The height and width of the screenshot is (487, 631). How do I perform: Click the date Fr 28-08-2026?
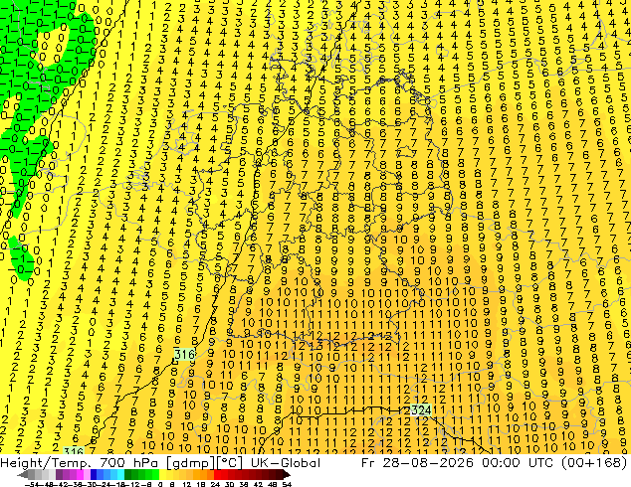pos(417,463)
